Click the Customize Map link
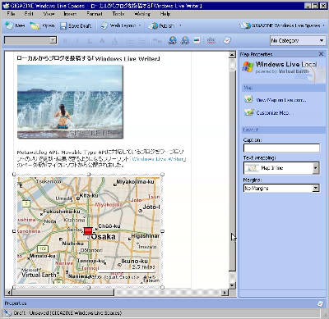 [273, 112]
